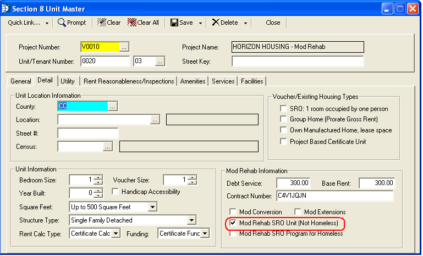Increase Bedroom Size with up arrow
The image size is (423, 256).
pyautogui.click(x=98, y=178)
